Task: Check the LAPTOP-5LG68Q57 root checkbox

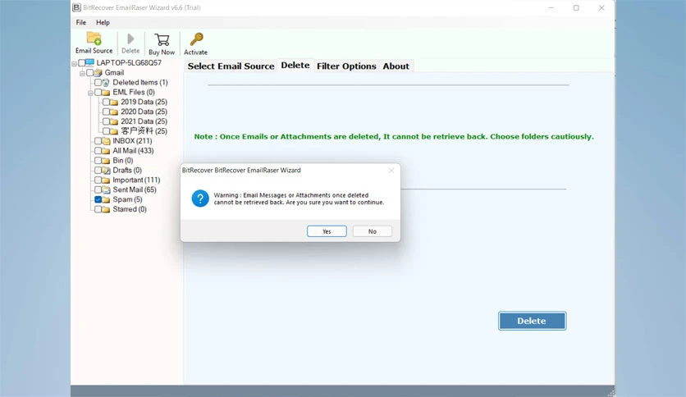Action: click(82, 63)
